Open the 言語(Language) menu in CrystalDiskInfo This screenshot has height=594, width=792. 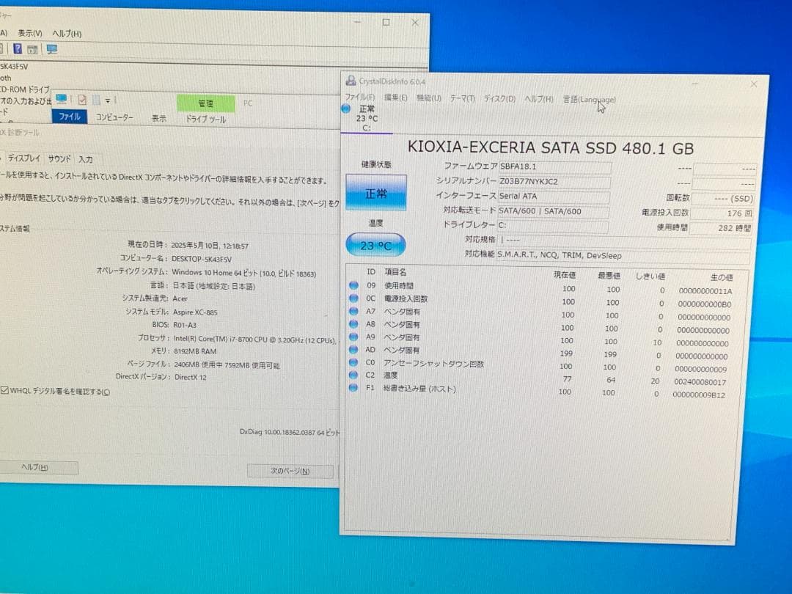coord(588,99)
